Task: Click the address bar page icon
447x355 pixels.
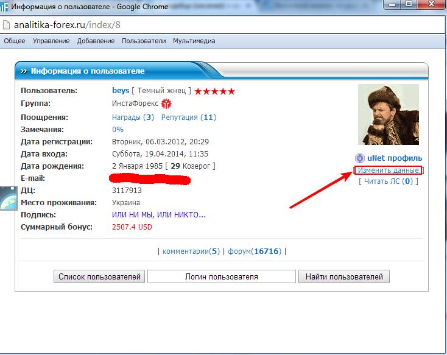Action: (6, 26)
